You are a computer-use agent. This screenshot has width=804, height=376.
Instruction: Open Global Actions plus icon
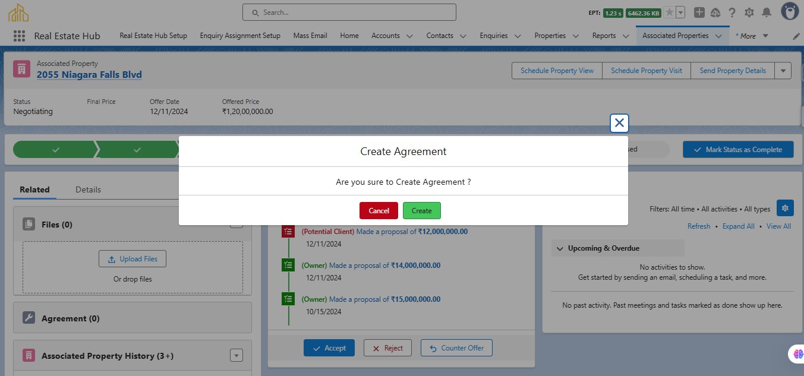tap(699, 12)
